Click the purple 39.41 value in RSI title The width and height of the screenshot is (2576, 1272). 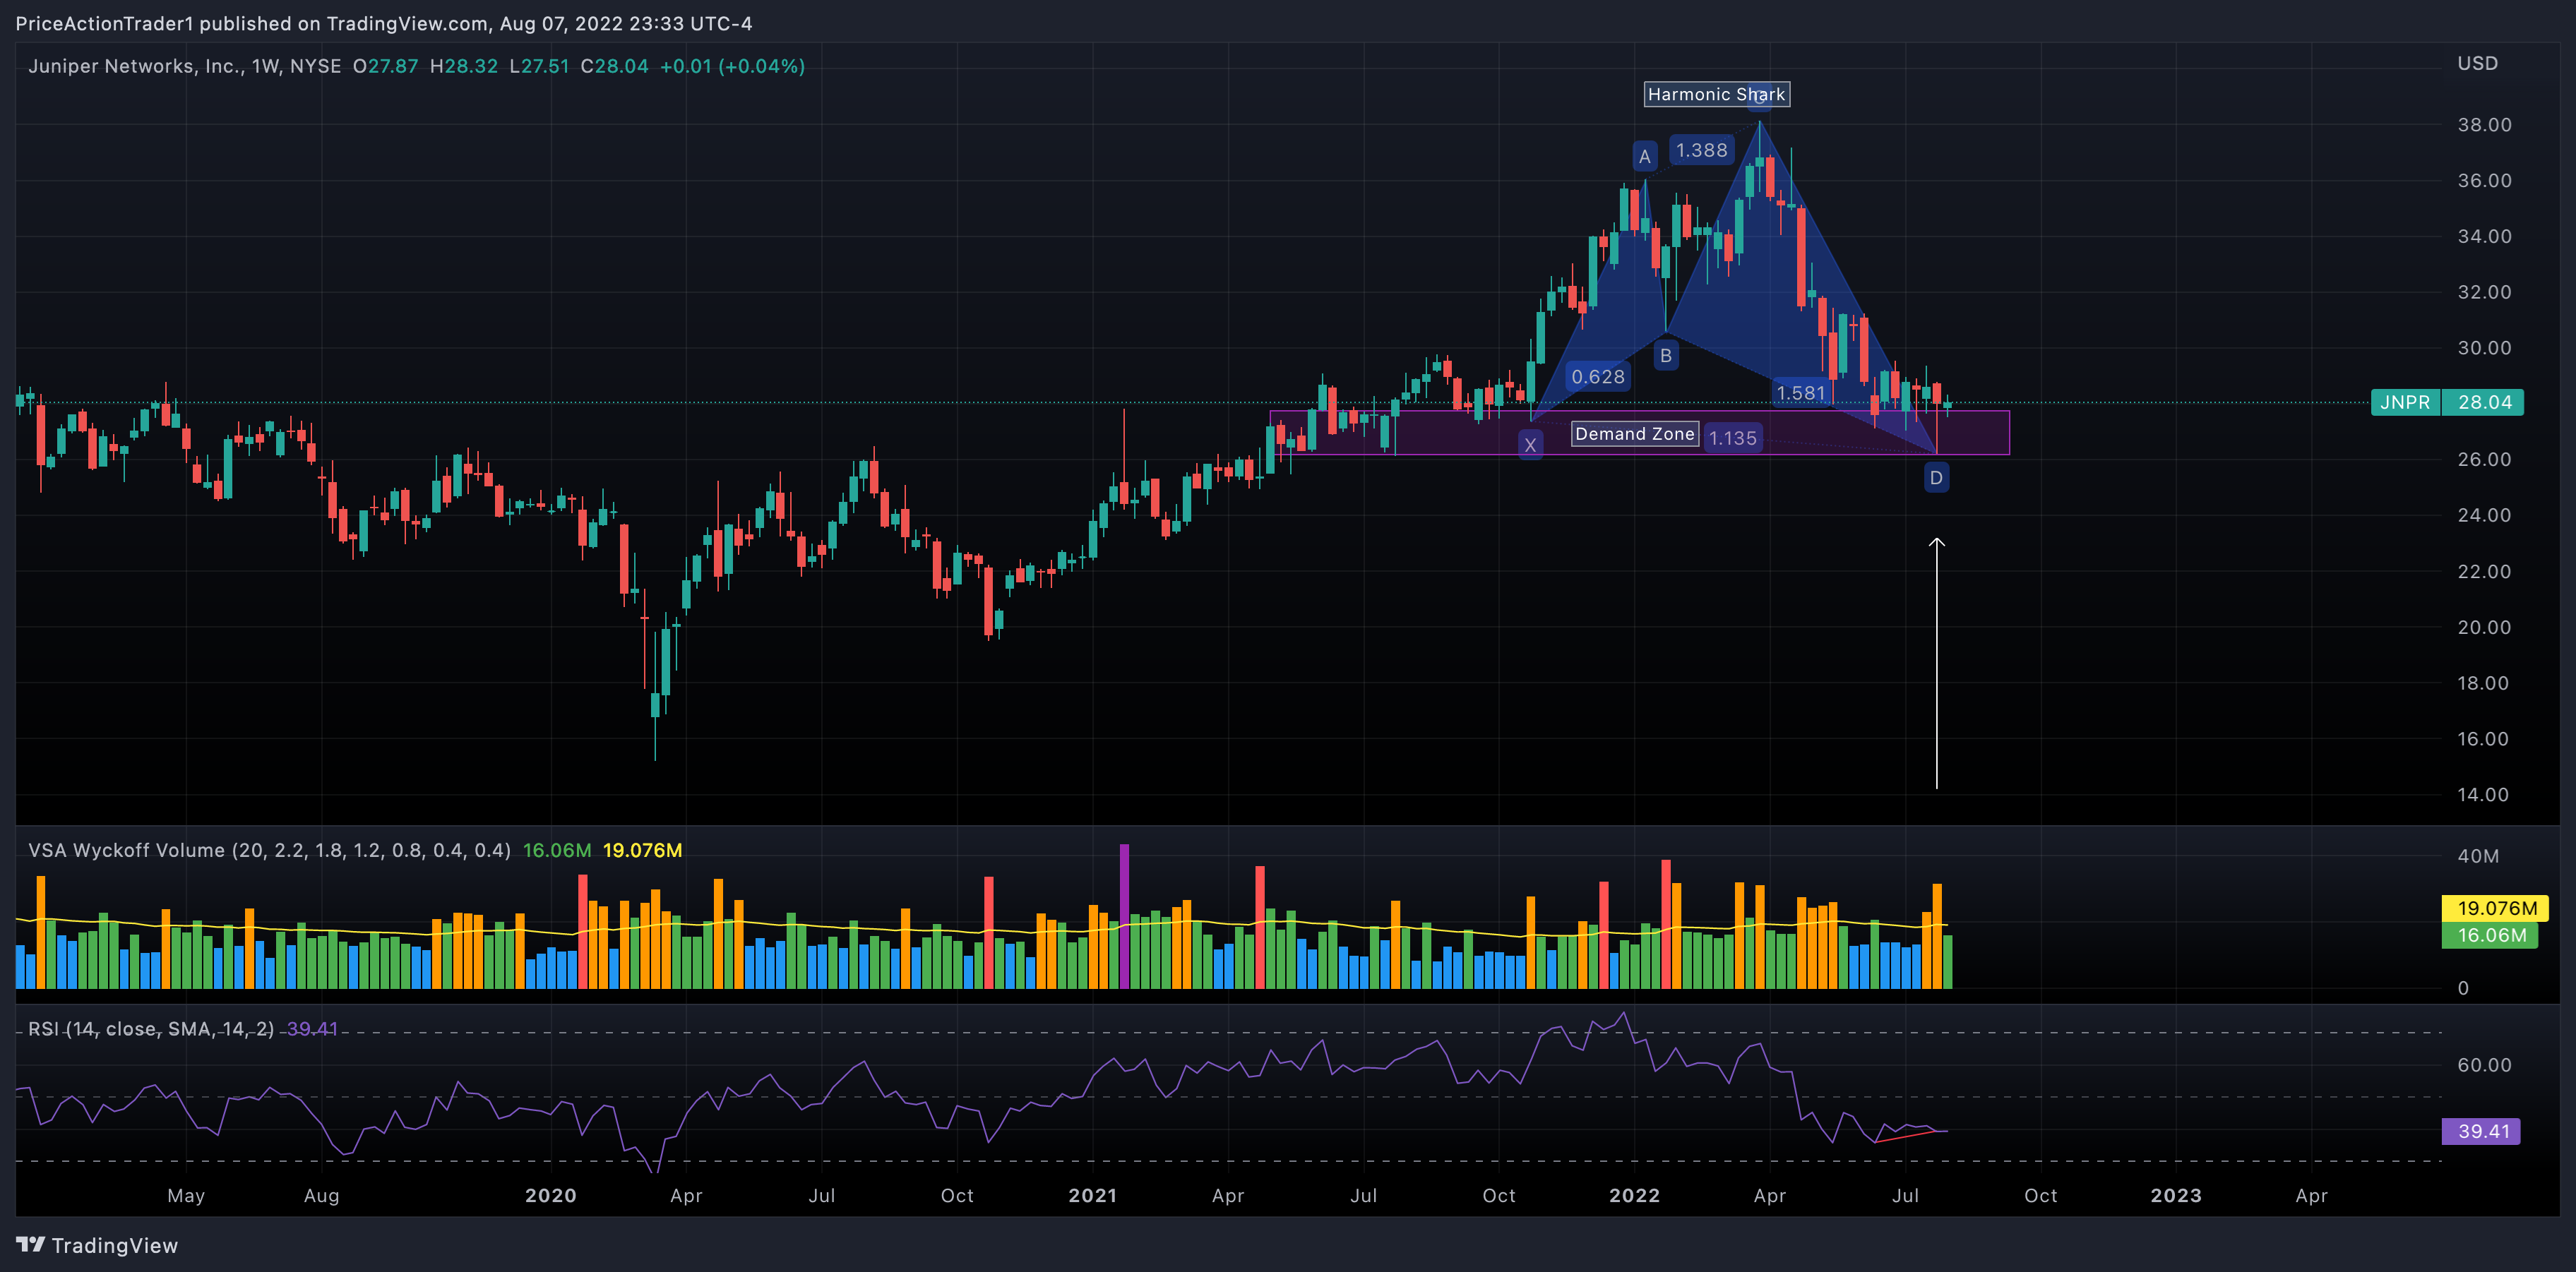coord(312,1029)
